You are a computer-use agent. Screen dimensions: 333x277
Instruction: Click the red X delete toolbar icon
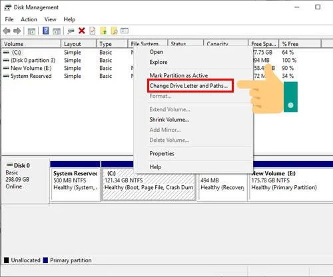point(82,31)
